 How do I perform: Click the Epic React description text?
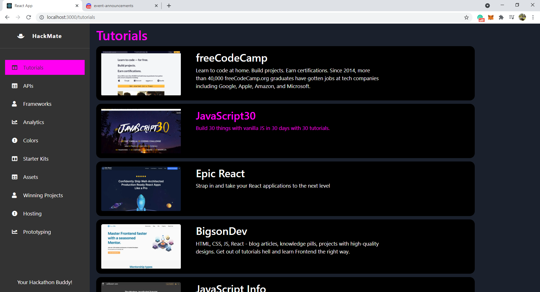tap(263, 186)
